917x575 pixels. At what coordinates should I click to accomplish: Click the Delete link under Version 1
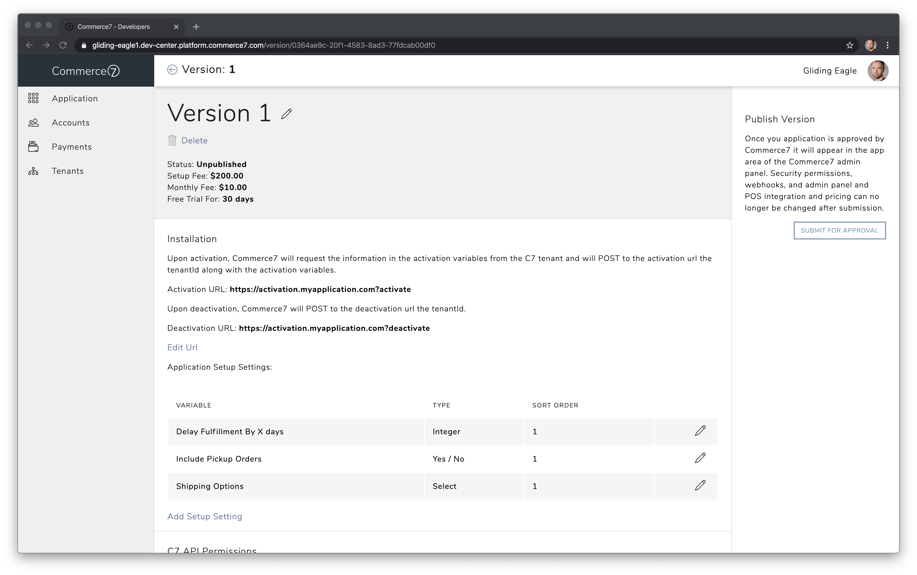point(194,141)
